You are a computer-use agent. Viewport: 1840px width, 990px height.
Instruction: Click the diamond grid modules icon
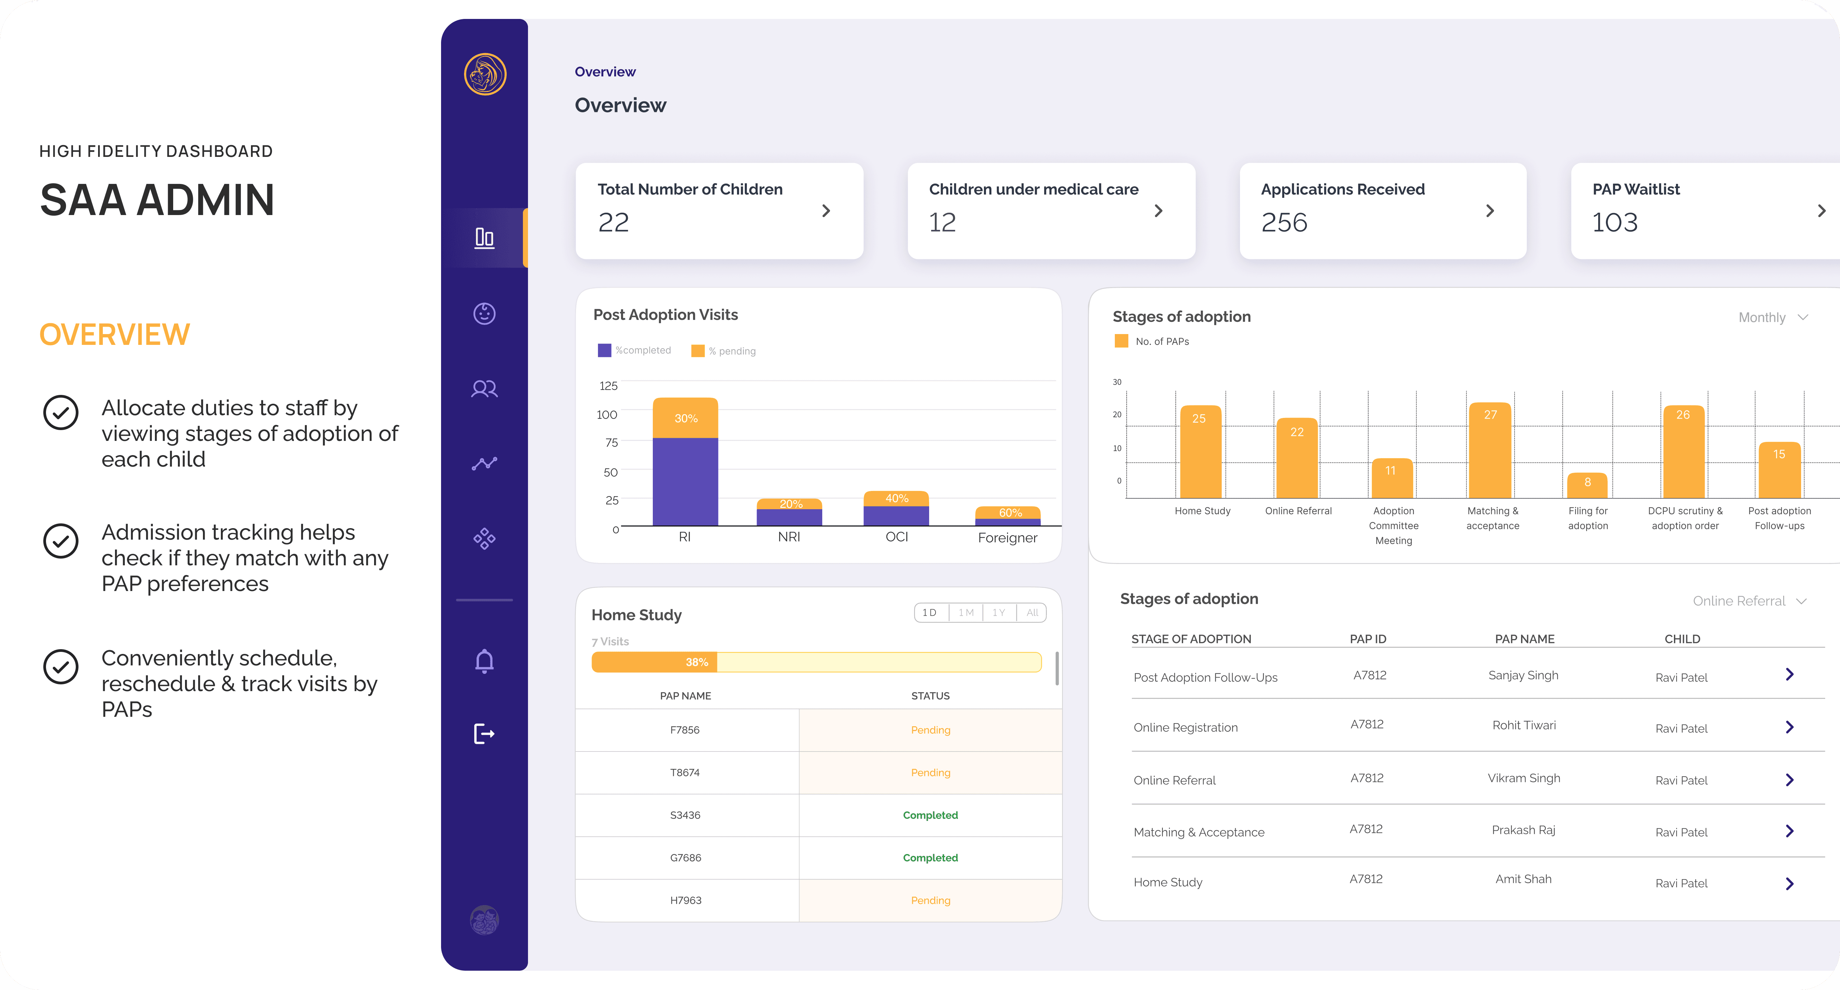(x=484, y=539)
